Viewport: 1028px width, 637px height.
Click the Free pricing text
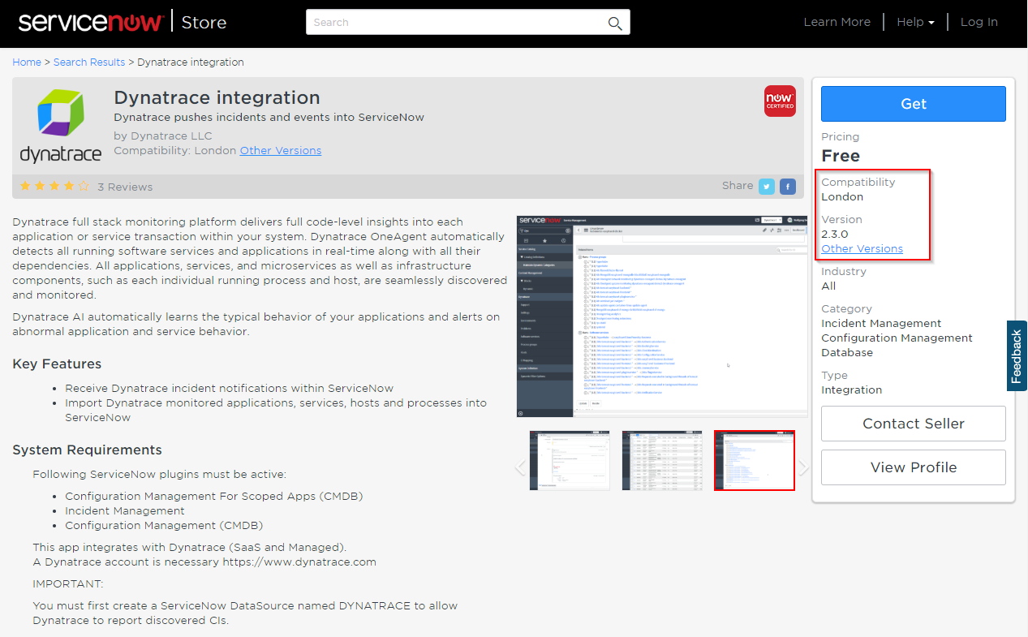click(841, 156)
